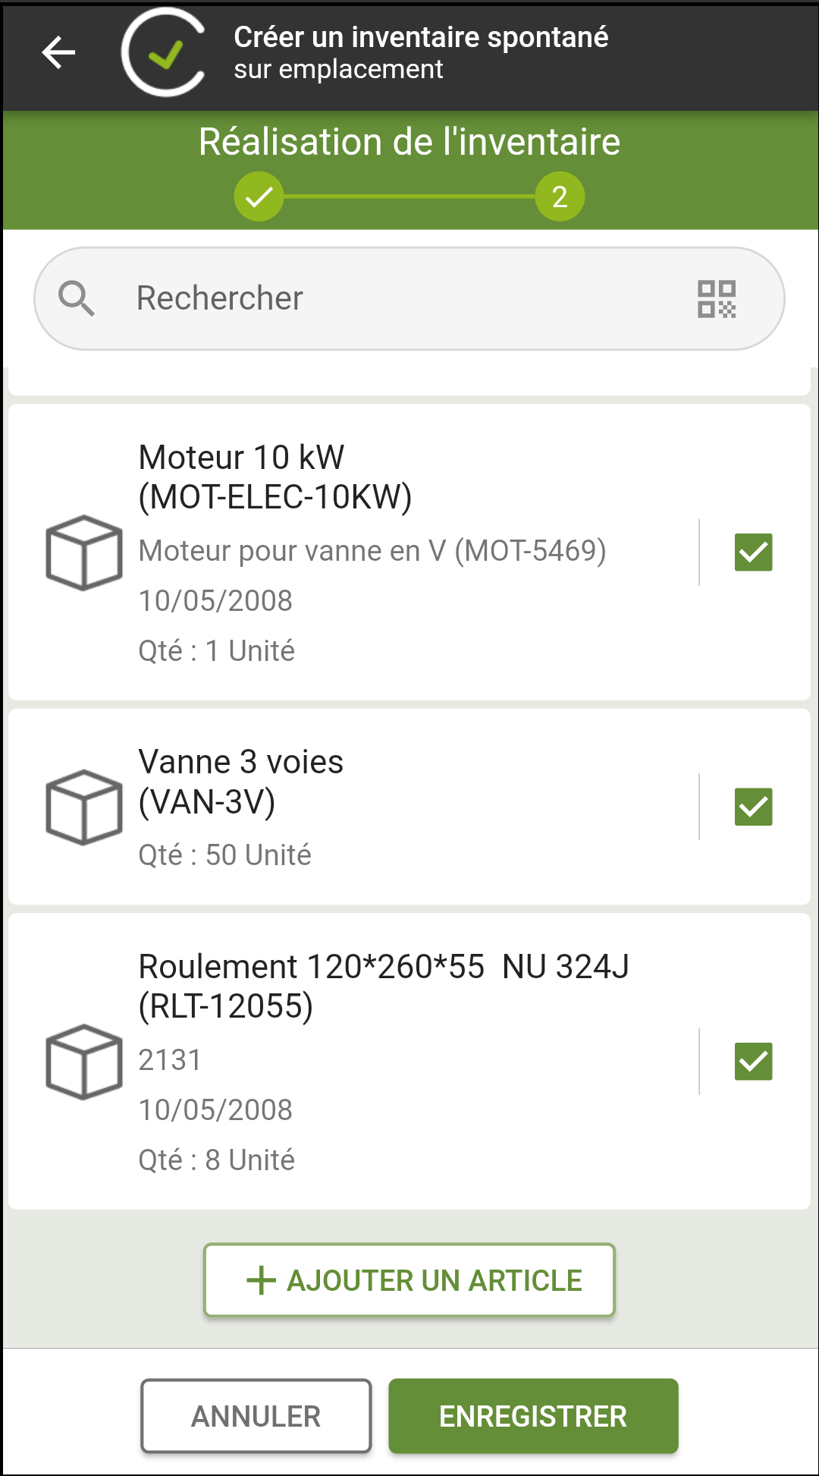The height and width of the screenshot is (1476, 819).
Task: Select the Qté : 8 Unité line
Action: point(217,1160)
